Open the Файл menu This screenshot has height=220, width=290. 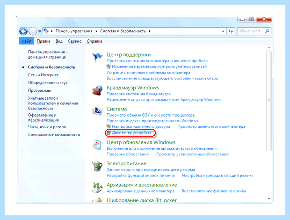click(26, 41)
